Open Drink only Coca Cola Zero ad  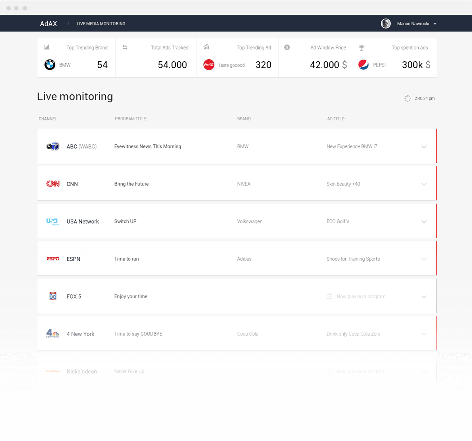(x=353, y=334)
